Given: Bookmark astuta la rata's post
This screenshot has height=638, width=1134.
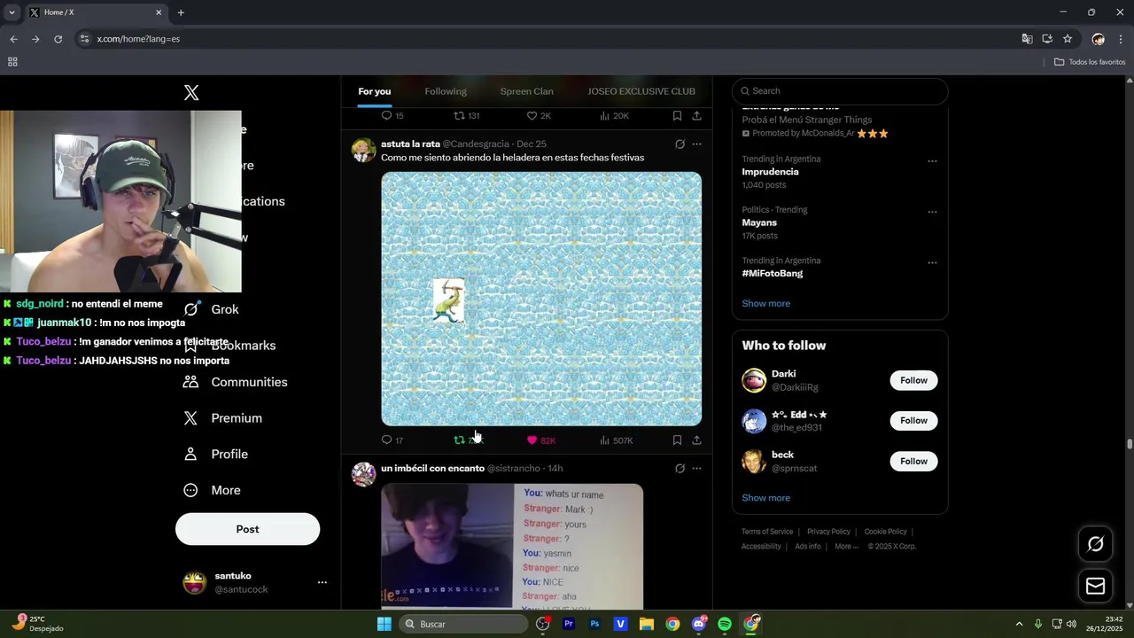Looking at the screenshot, I should pos(677,440).
